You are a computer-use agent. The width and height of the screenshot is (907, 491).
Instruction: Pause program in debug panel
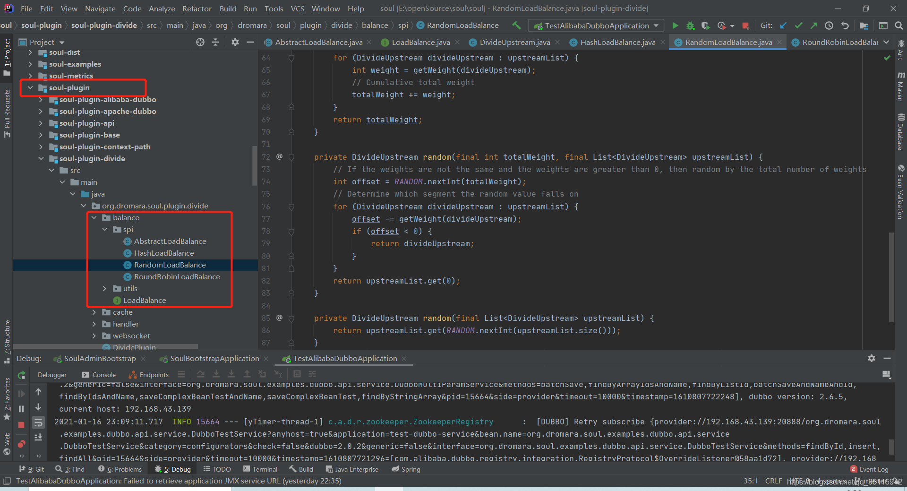21,409
